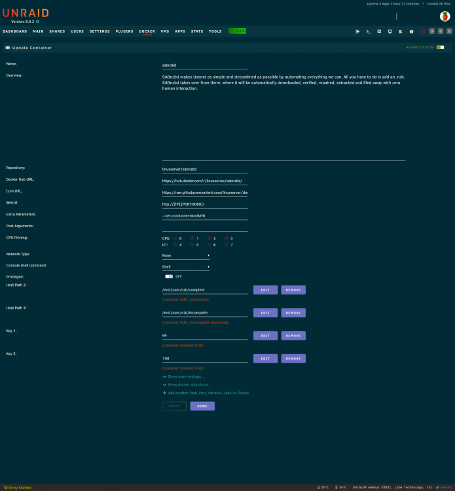Click the help question mark icon
The width and height of the screenshot is (455, 491).
412,31
